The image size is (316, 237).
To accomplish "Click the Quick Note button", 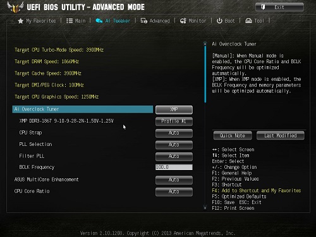I will coord(233,135).
